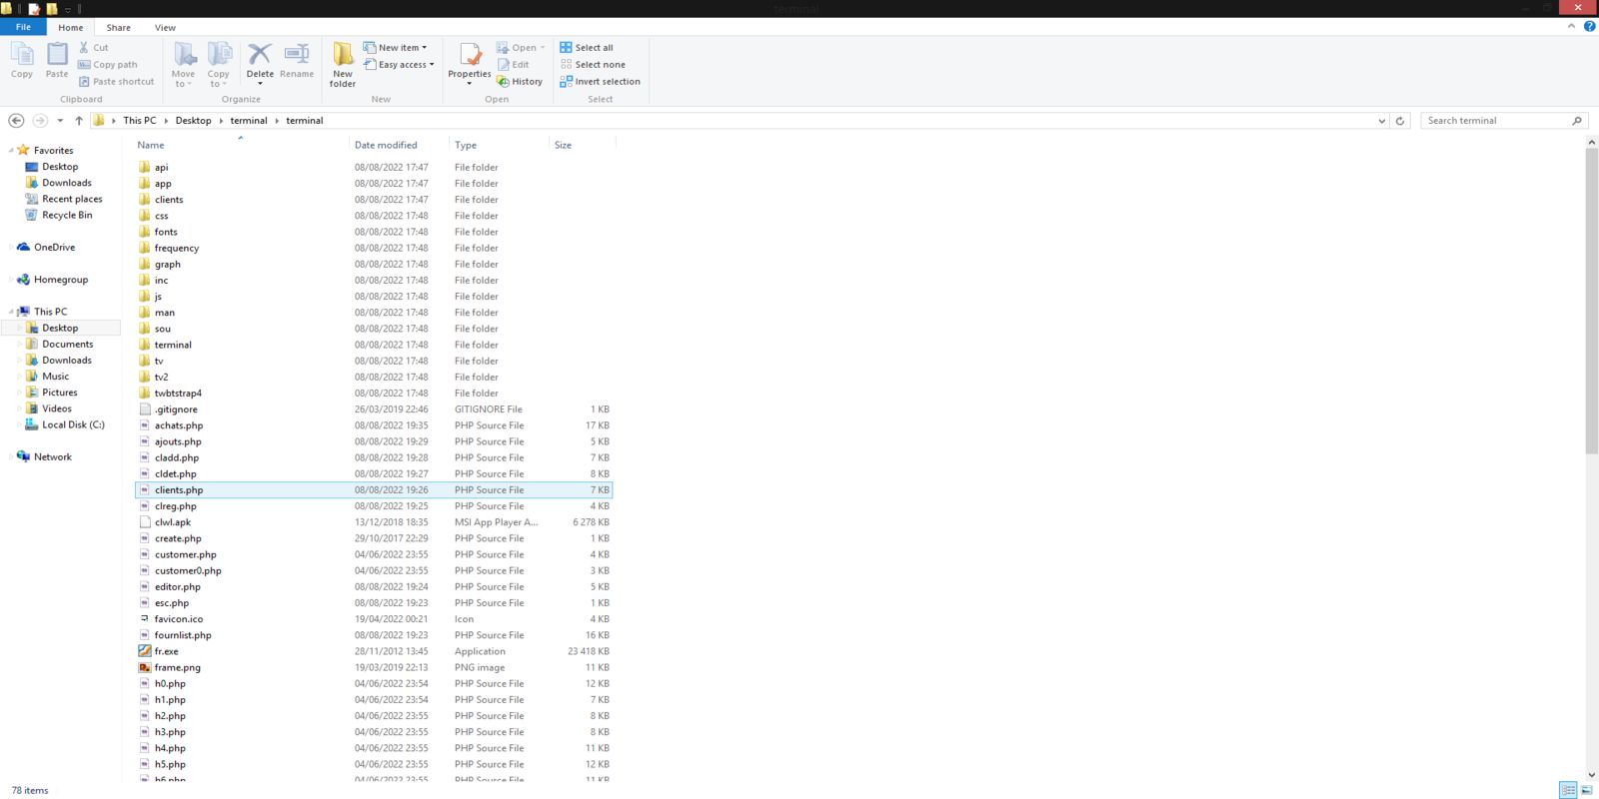Click Invert selection in ribbon
This screenshot has width=1599, height=799.
click(607, 82)
